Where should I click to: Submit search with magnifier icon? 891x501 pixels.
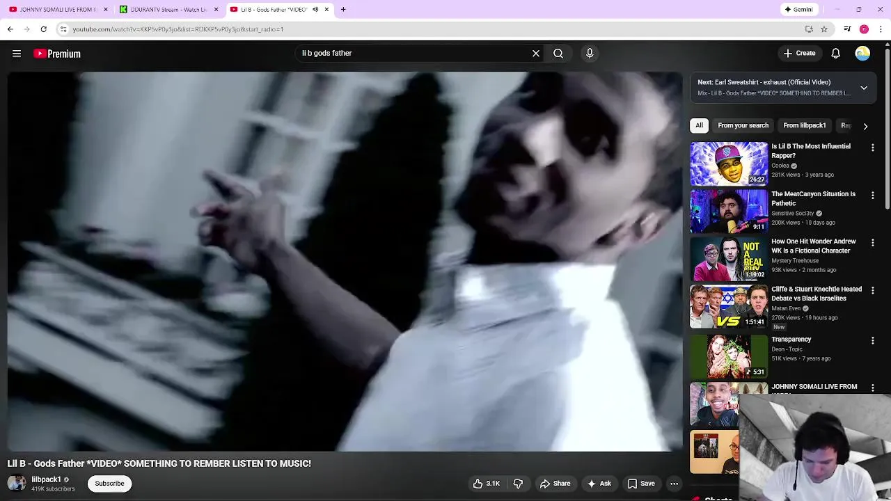558,53
